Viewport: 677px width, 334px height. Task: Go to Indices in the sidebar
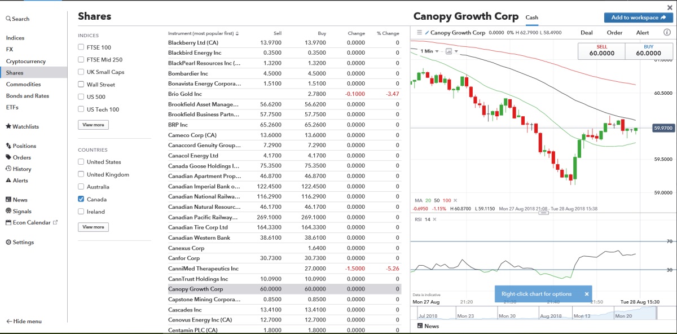click(x=15, y=38)
